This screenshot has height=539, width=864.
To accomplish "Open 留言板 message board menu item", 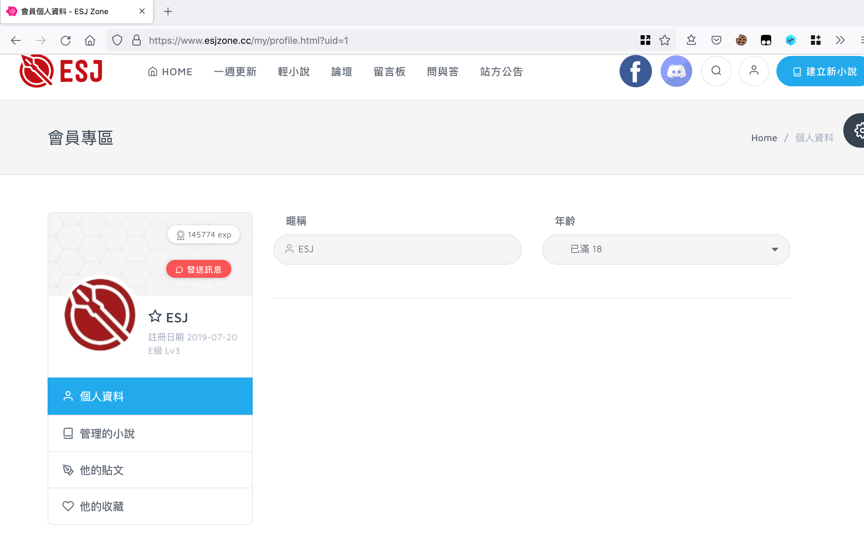I will [390, 72].
